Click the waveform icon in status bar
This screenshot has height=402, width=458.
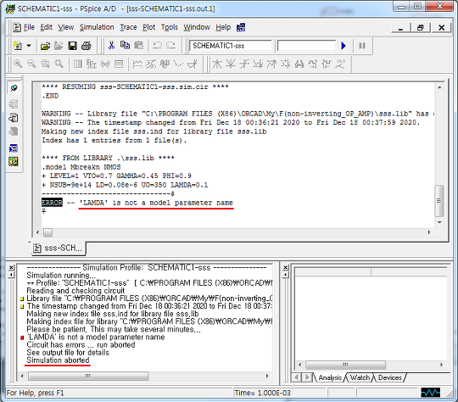[x=430, y=393]
